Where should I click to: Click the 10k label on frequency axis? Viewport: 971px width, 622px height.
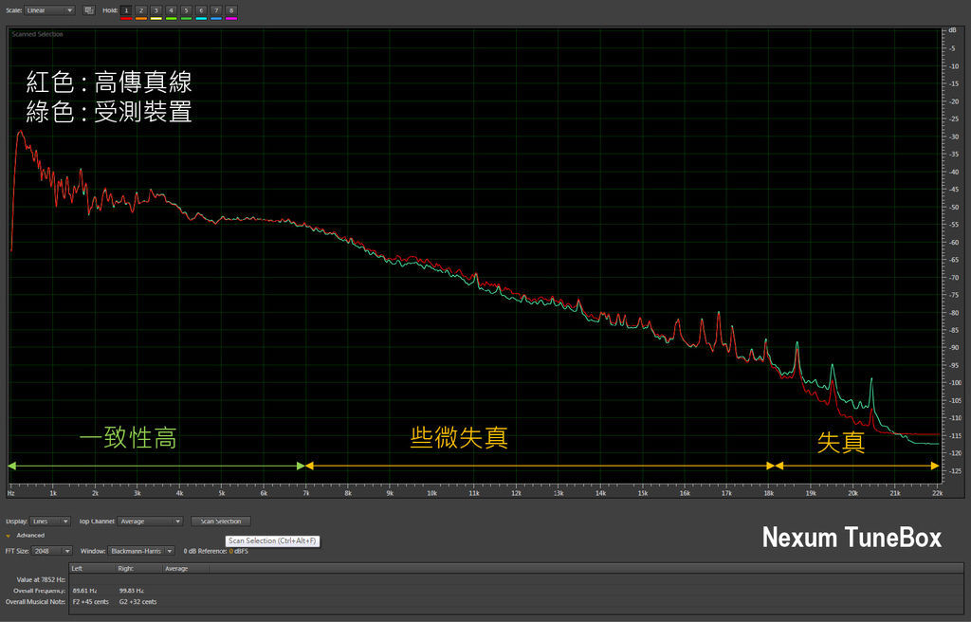click(x=431, y=494)
